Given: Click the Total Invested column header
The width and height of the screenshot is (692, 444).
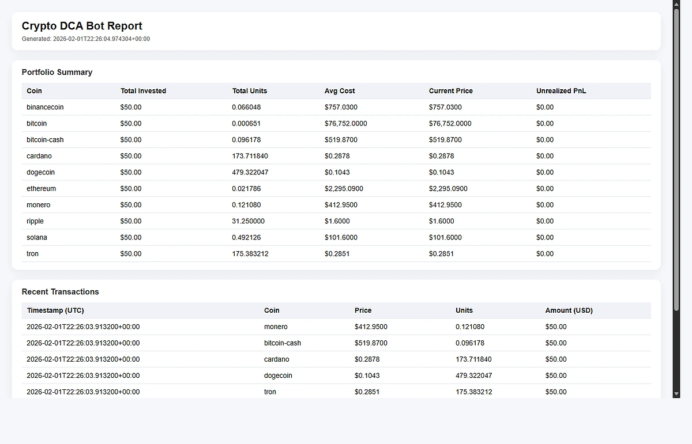Looking at the screenshot, I should tap(143, 91).
